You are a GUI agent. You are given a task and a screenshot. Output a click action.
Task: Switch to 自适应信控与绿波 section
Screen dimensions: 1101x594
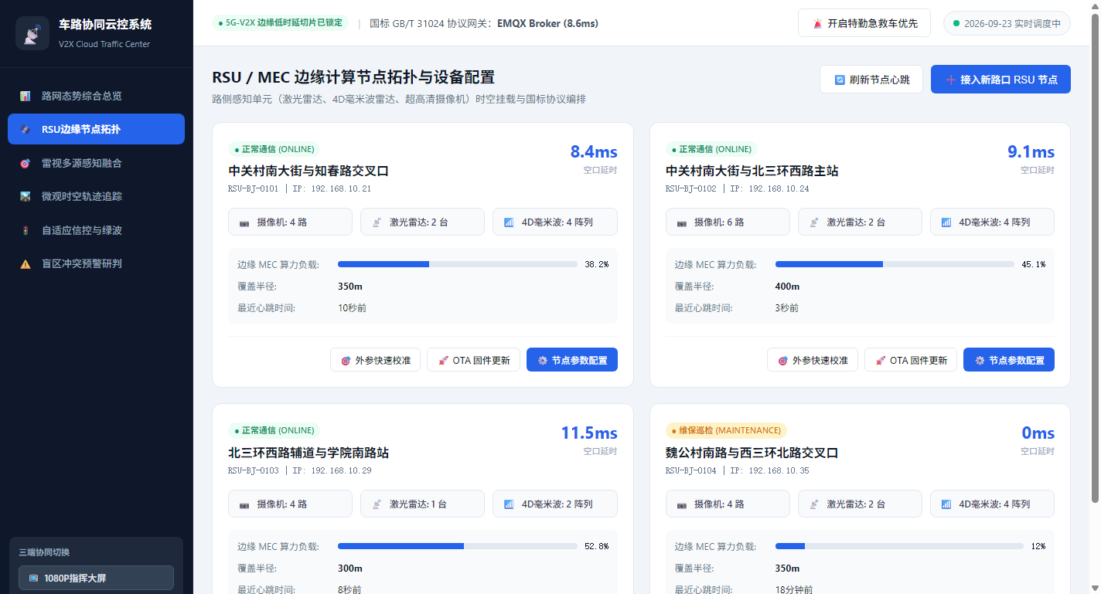[96, 230]
